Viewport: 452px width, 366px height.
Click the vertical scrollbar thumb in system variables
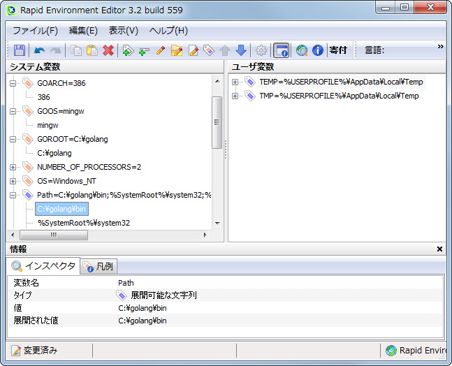[217, 122]
